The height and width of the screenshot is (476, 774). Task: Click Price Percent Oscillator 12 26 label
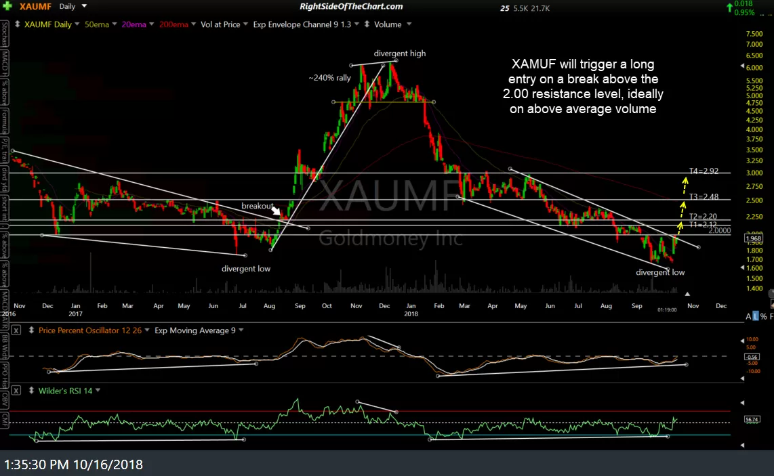pyautogui.click(x=90, y=330)
